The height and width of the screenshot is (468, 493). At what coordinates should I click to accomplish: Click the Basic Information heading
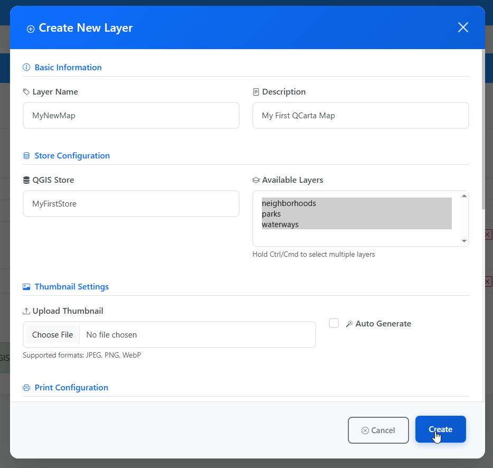[x=68, y=68]
